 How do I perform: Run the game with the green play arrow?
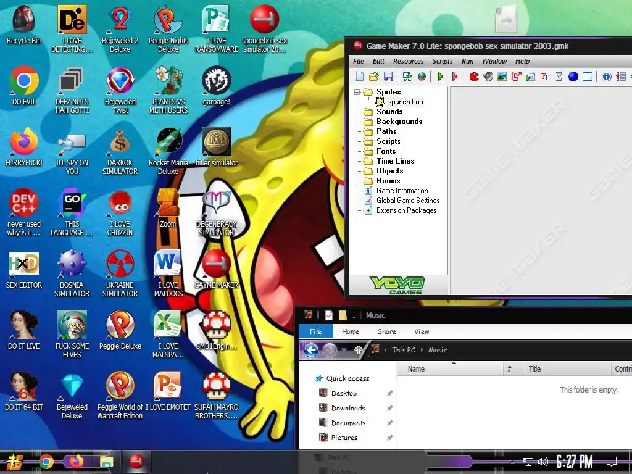tap(440, 76)
